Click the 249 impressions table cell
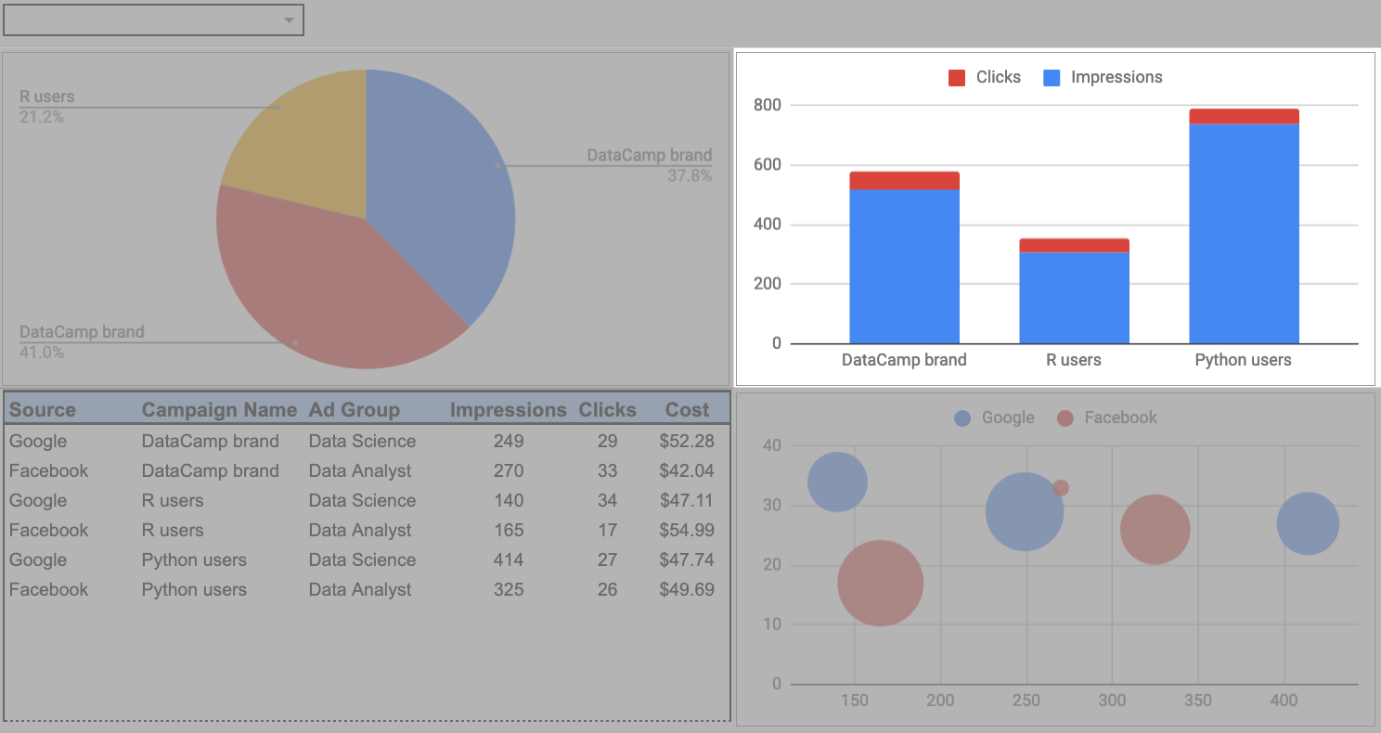This screenshot has width=1381, height=733. click(509, 442)
